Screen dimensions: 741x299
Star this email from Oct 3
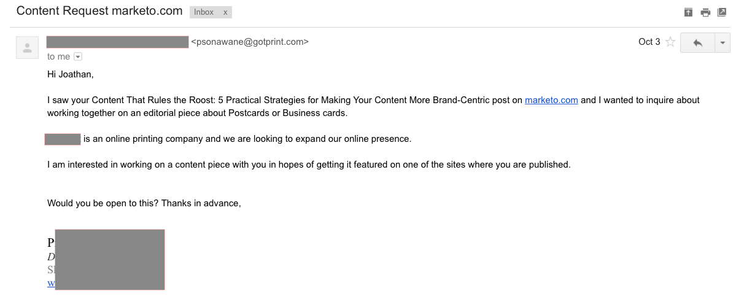coord(670,42)
